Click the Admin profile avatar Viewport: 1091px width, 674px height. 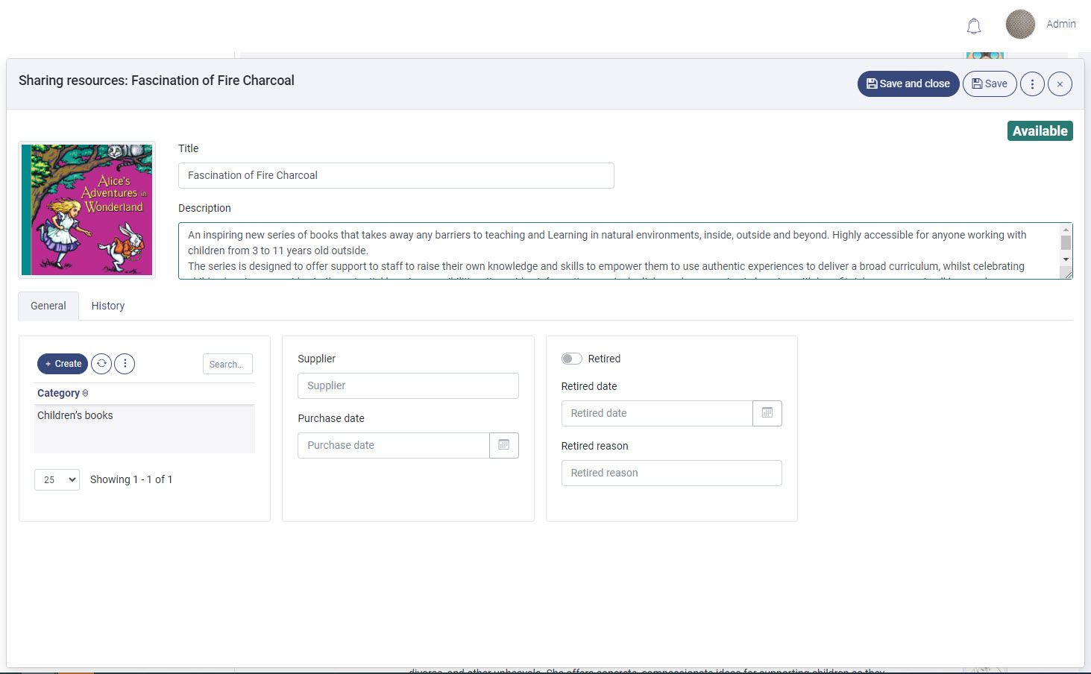pos(1020,24)
